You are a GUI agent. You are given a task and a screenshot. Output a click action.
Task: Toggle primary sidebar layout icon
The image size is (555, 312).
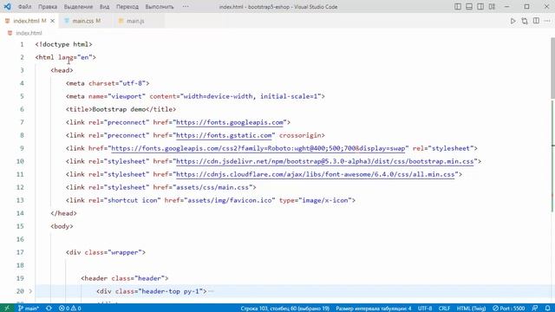(x=458, y=6)
